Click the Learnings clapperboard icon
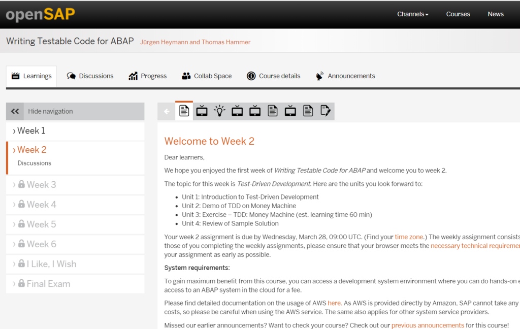Image resolution: width=520 pixels, height=329 pixels. tap(16, 76)
